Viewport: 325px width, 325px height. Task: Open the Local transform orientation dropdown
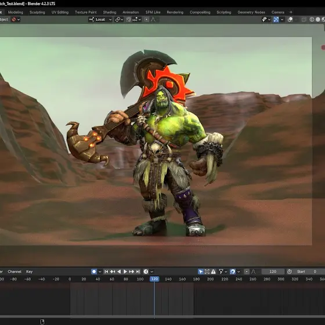(x=100, y=20)
